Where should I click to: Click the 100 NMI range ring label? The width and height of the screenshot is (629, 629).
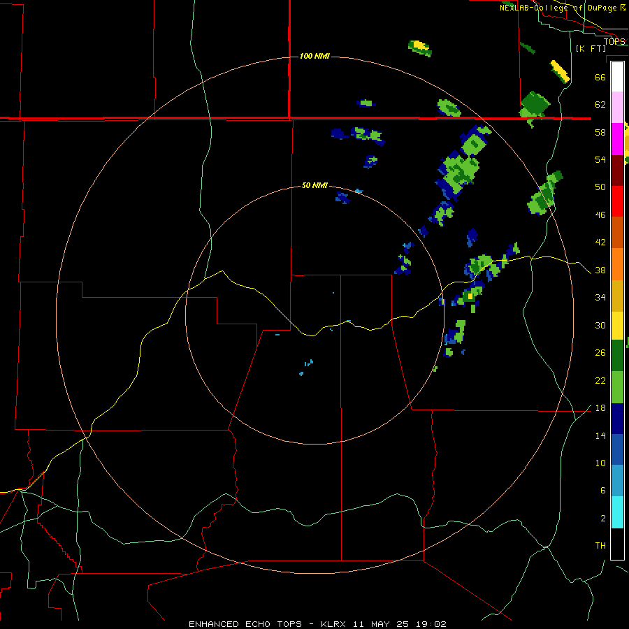coord(314,56)
